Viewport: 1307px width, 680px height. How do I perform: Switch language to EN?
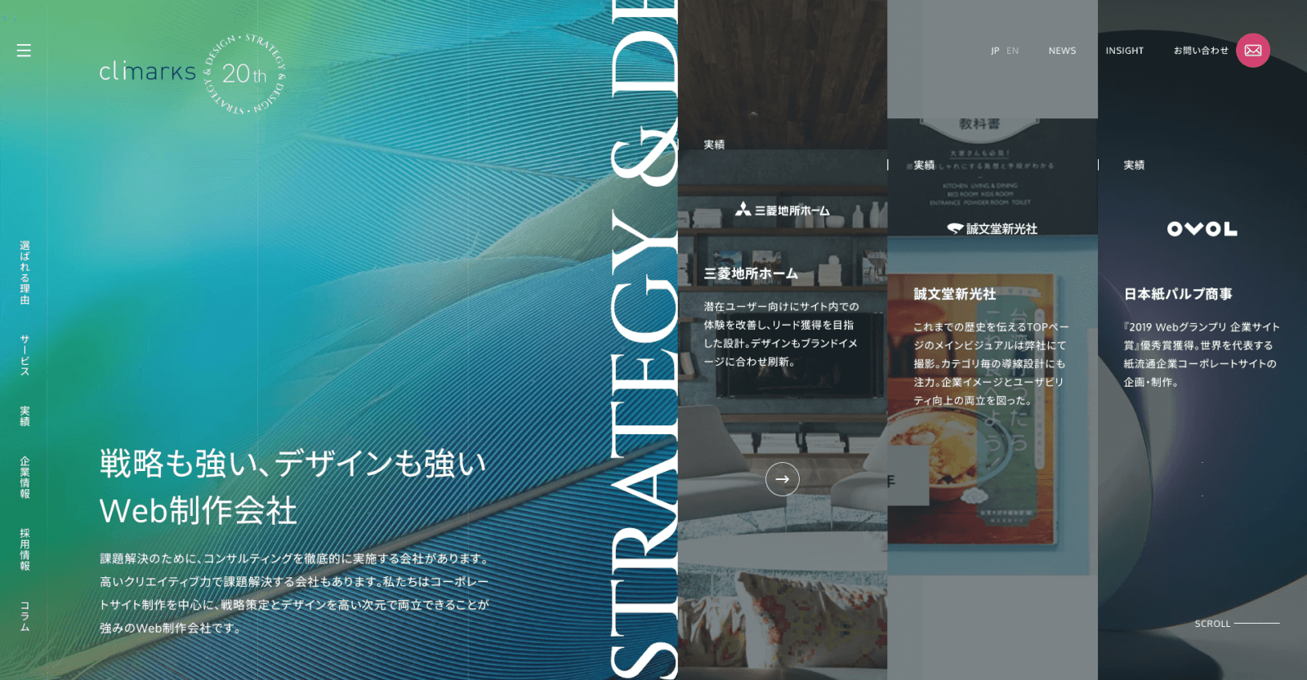(x=1013, y=51)
